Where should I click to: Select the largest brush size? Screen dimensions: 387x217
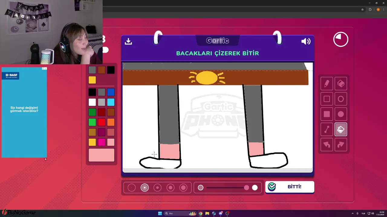[x=184, y=188]
